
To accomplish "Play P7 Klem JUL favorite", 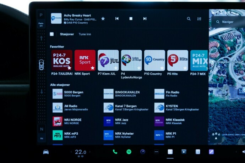I will tap(108, 60).
